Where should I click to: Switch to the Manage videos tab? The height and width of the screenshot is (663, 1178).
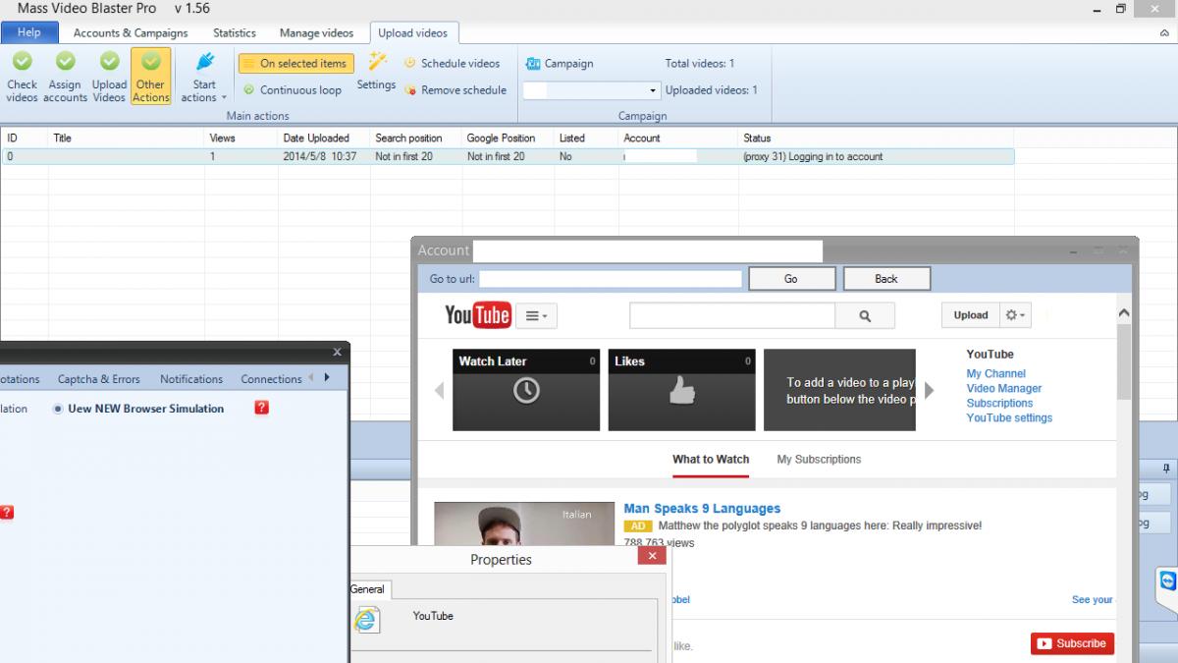pos(316,32)
